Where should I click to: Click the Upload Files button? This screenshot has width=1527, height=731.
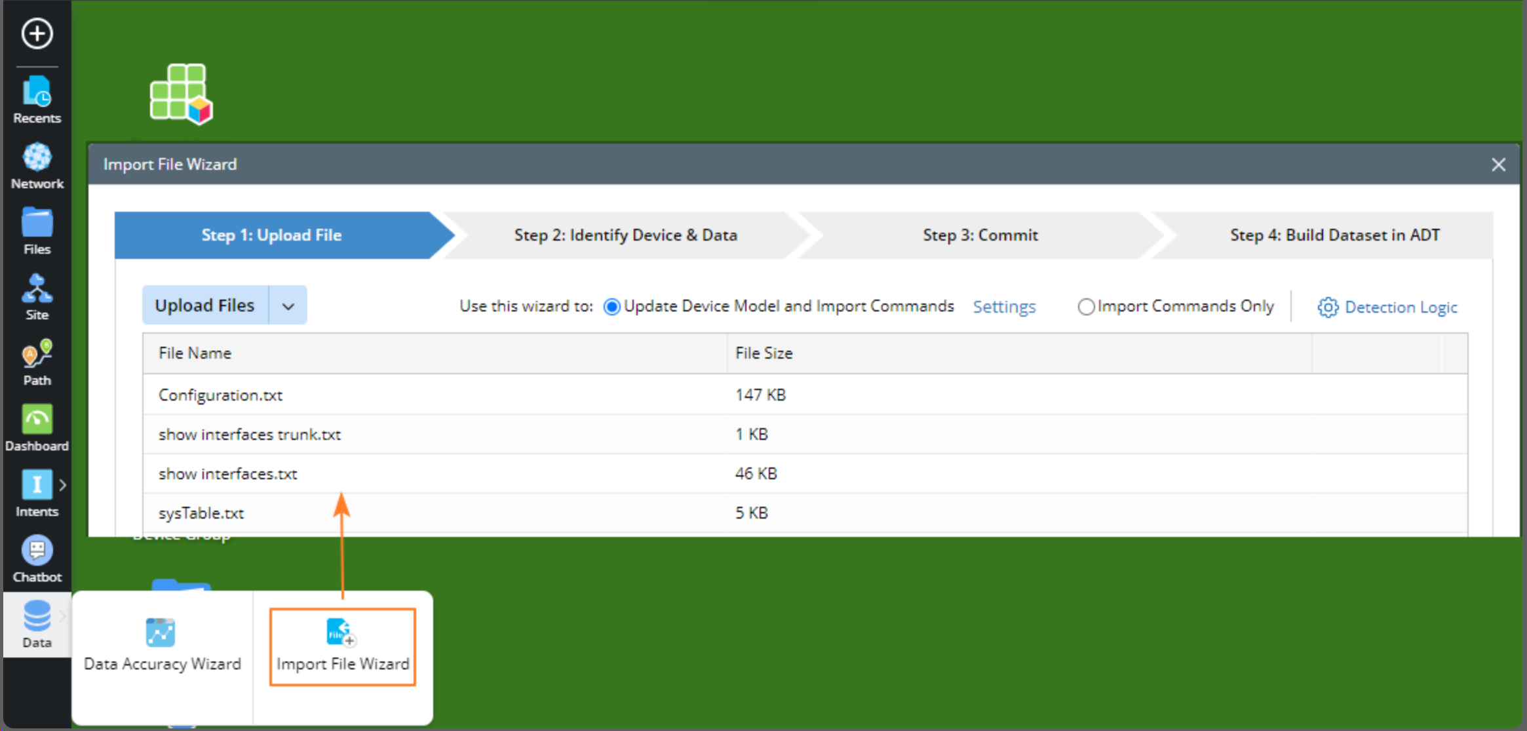[x=204, y=306]
